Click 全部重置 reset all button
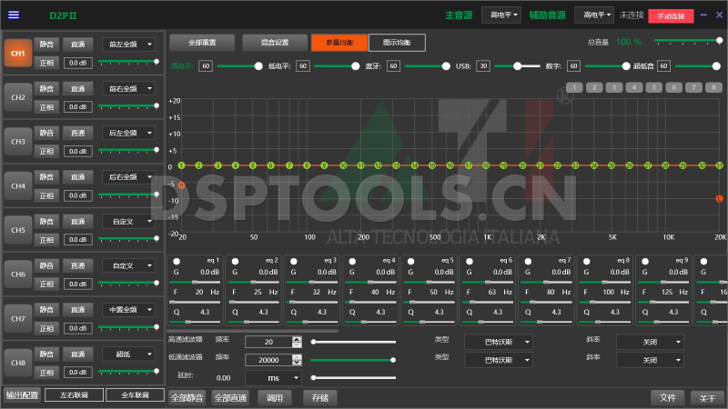Image resolution: width=728 pixels, height=409 pixels. pyautogui.click(x=202, y=42)
